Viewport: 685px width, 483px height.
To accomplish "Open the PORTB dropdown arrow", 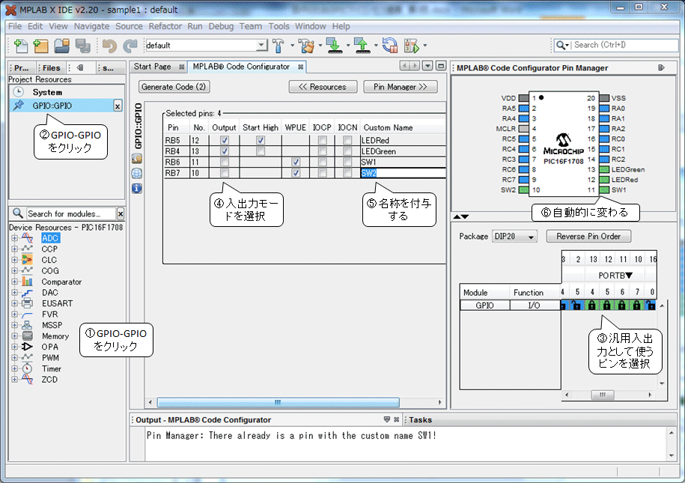I will click(x=629, y=276).
